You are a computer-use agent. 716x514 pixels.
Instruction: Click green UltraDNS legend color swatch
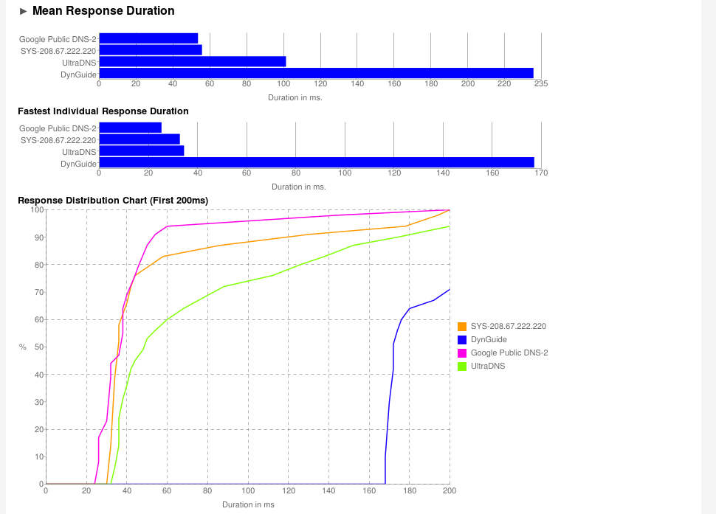(x=462, y=366)
